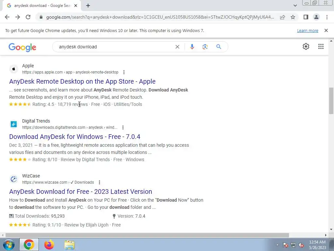
Task: View site information via lock icon
Action: pyautogui.click(x=41, y=17)
